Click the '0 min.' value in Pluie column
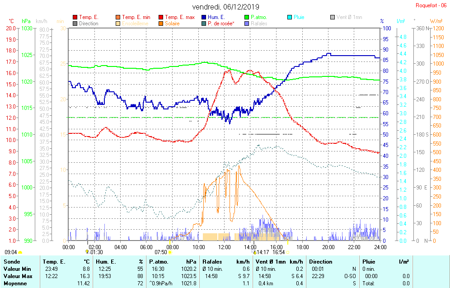The height and width of the screenshot is (288, 450). pyautogui.click(x=369, y=269)
